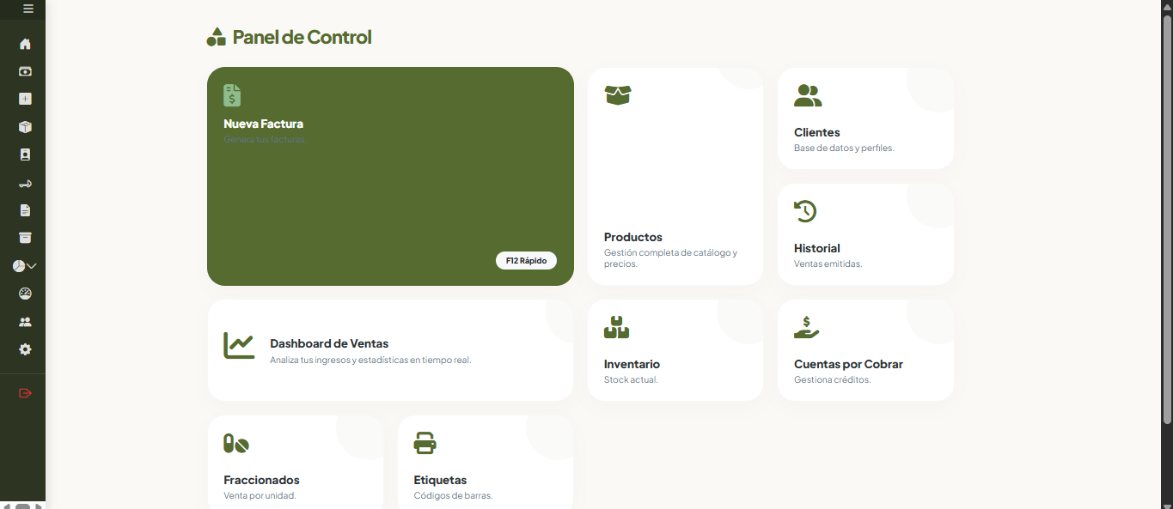Open the Etiquetas barcode card
Image resolution: width=1173 pixels, height=509 pixels.
[485, 464]
